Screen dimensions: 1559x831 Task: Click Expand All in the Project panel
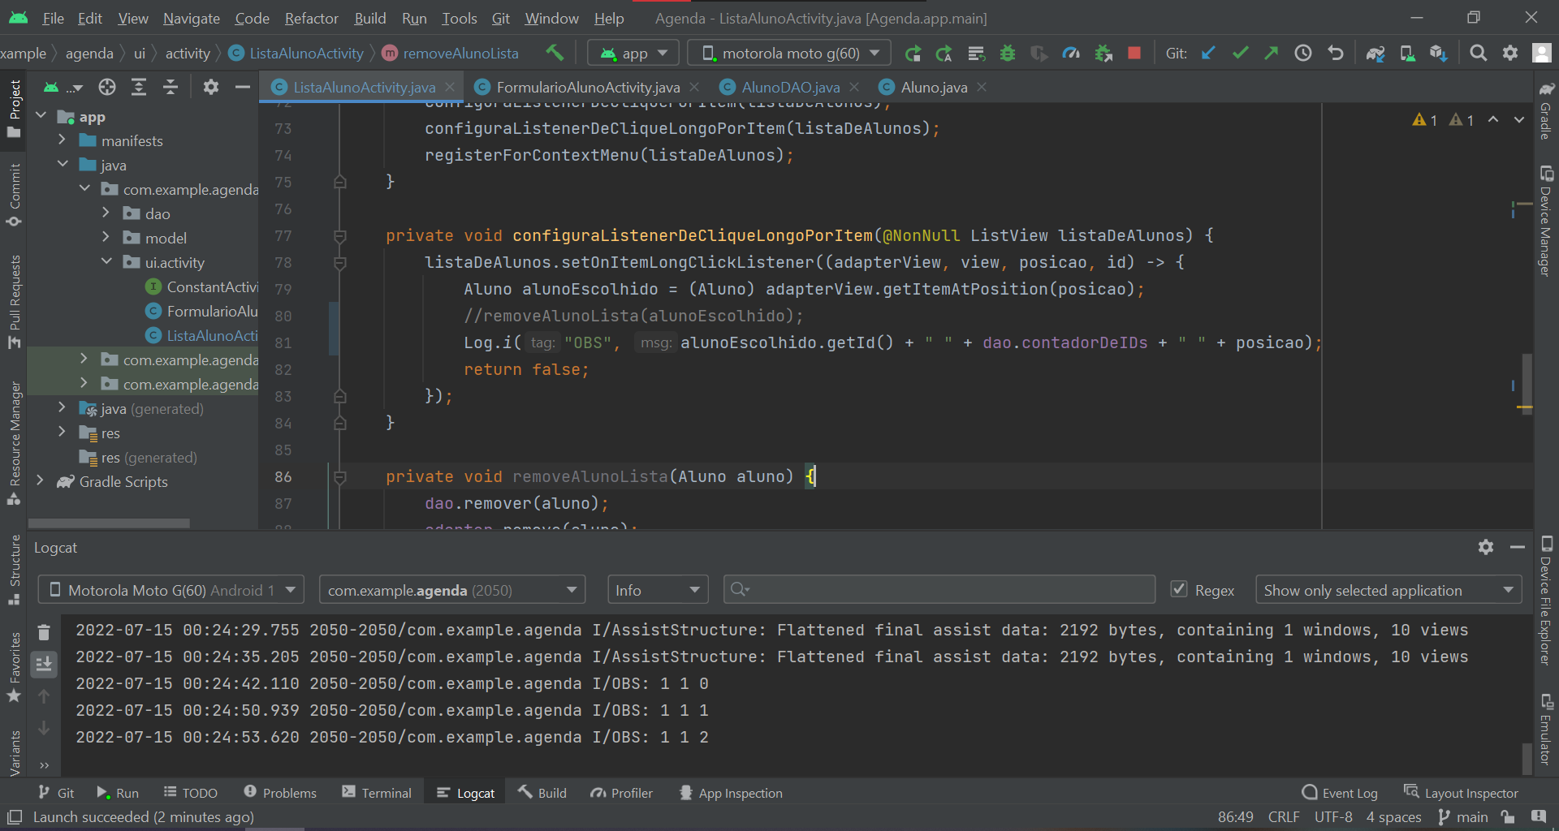139,87
